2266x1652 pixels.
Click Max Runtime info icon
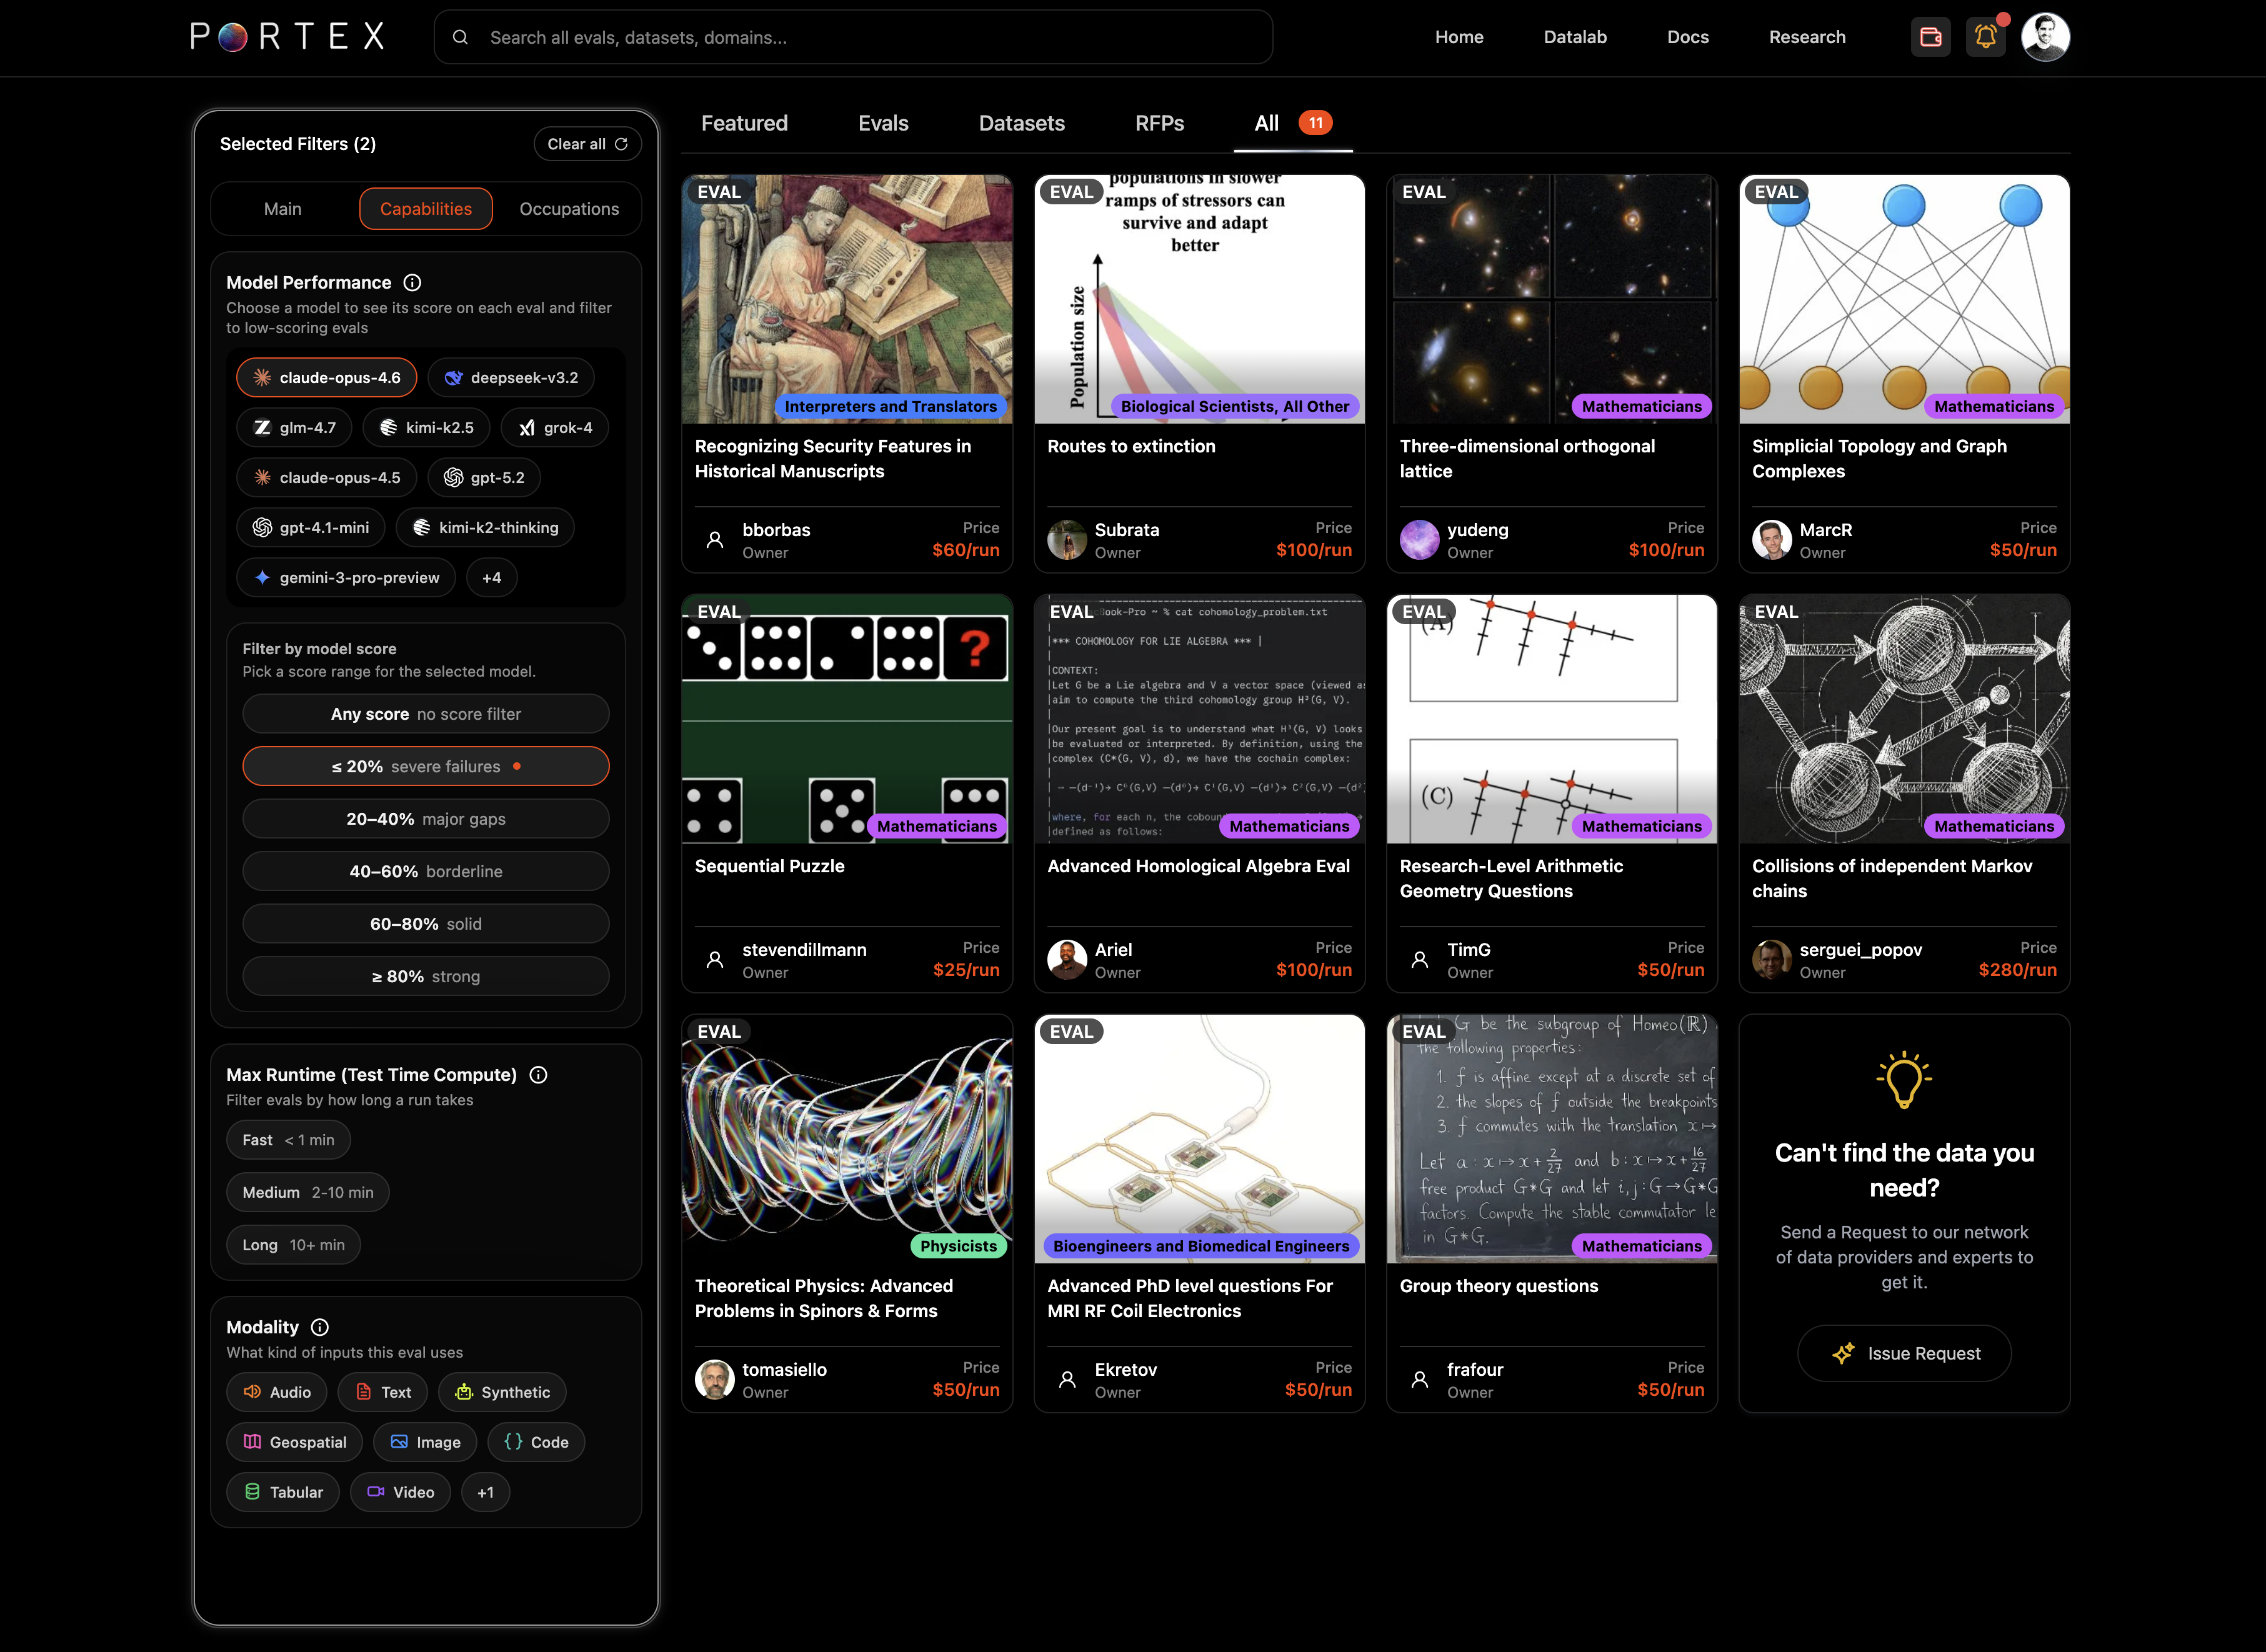coord(538,1075)
